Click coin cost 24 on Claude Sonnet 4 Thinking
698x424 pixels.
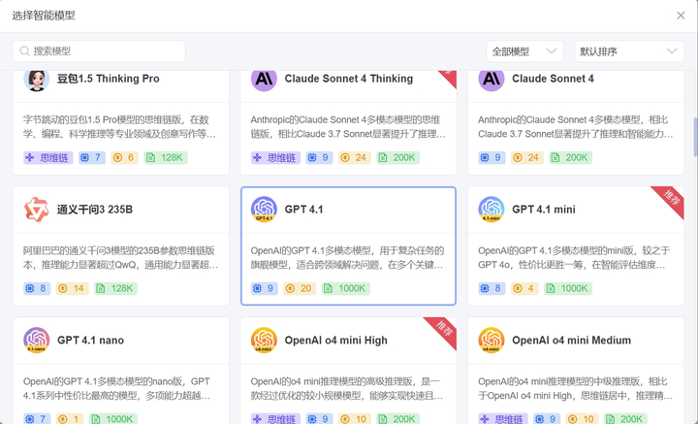click(x=355, y=157)
